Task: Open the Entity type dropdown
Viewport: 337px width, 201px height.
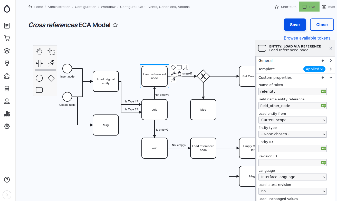Action: 292,134
